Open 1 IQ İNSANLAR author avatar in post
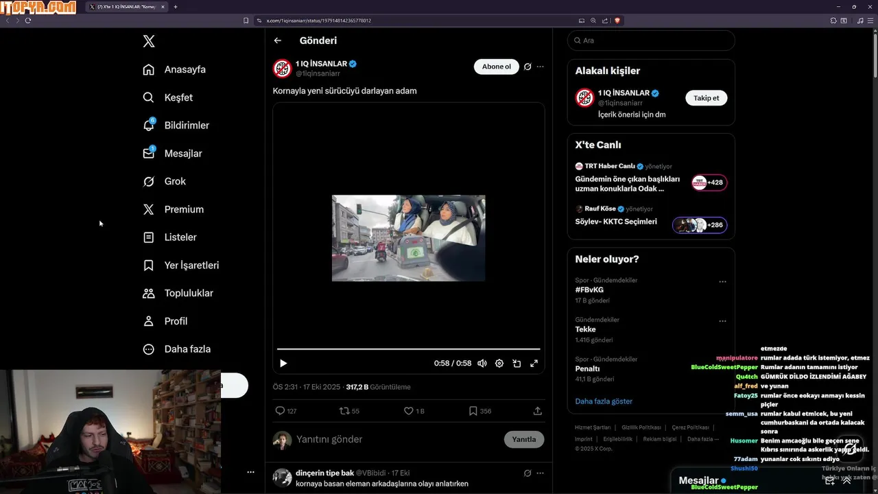The width and height of the screenshot is (878, 494). click(x=282, y=68)
